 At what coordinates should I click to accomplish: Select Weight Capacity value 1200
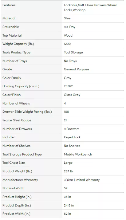pos(67,44)
